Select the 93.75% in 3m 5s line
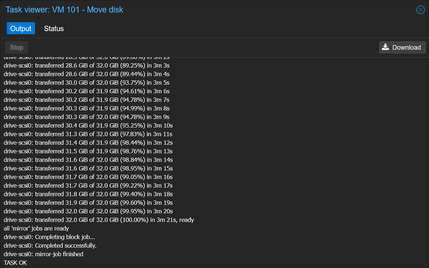Viewport: 429px width, 268px height. (x=87, y=83)
